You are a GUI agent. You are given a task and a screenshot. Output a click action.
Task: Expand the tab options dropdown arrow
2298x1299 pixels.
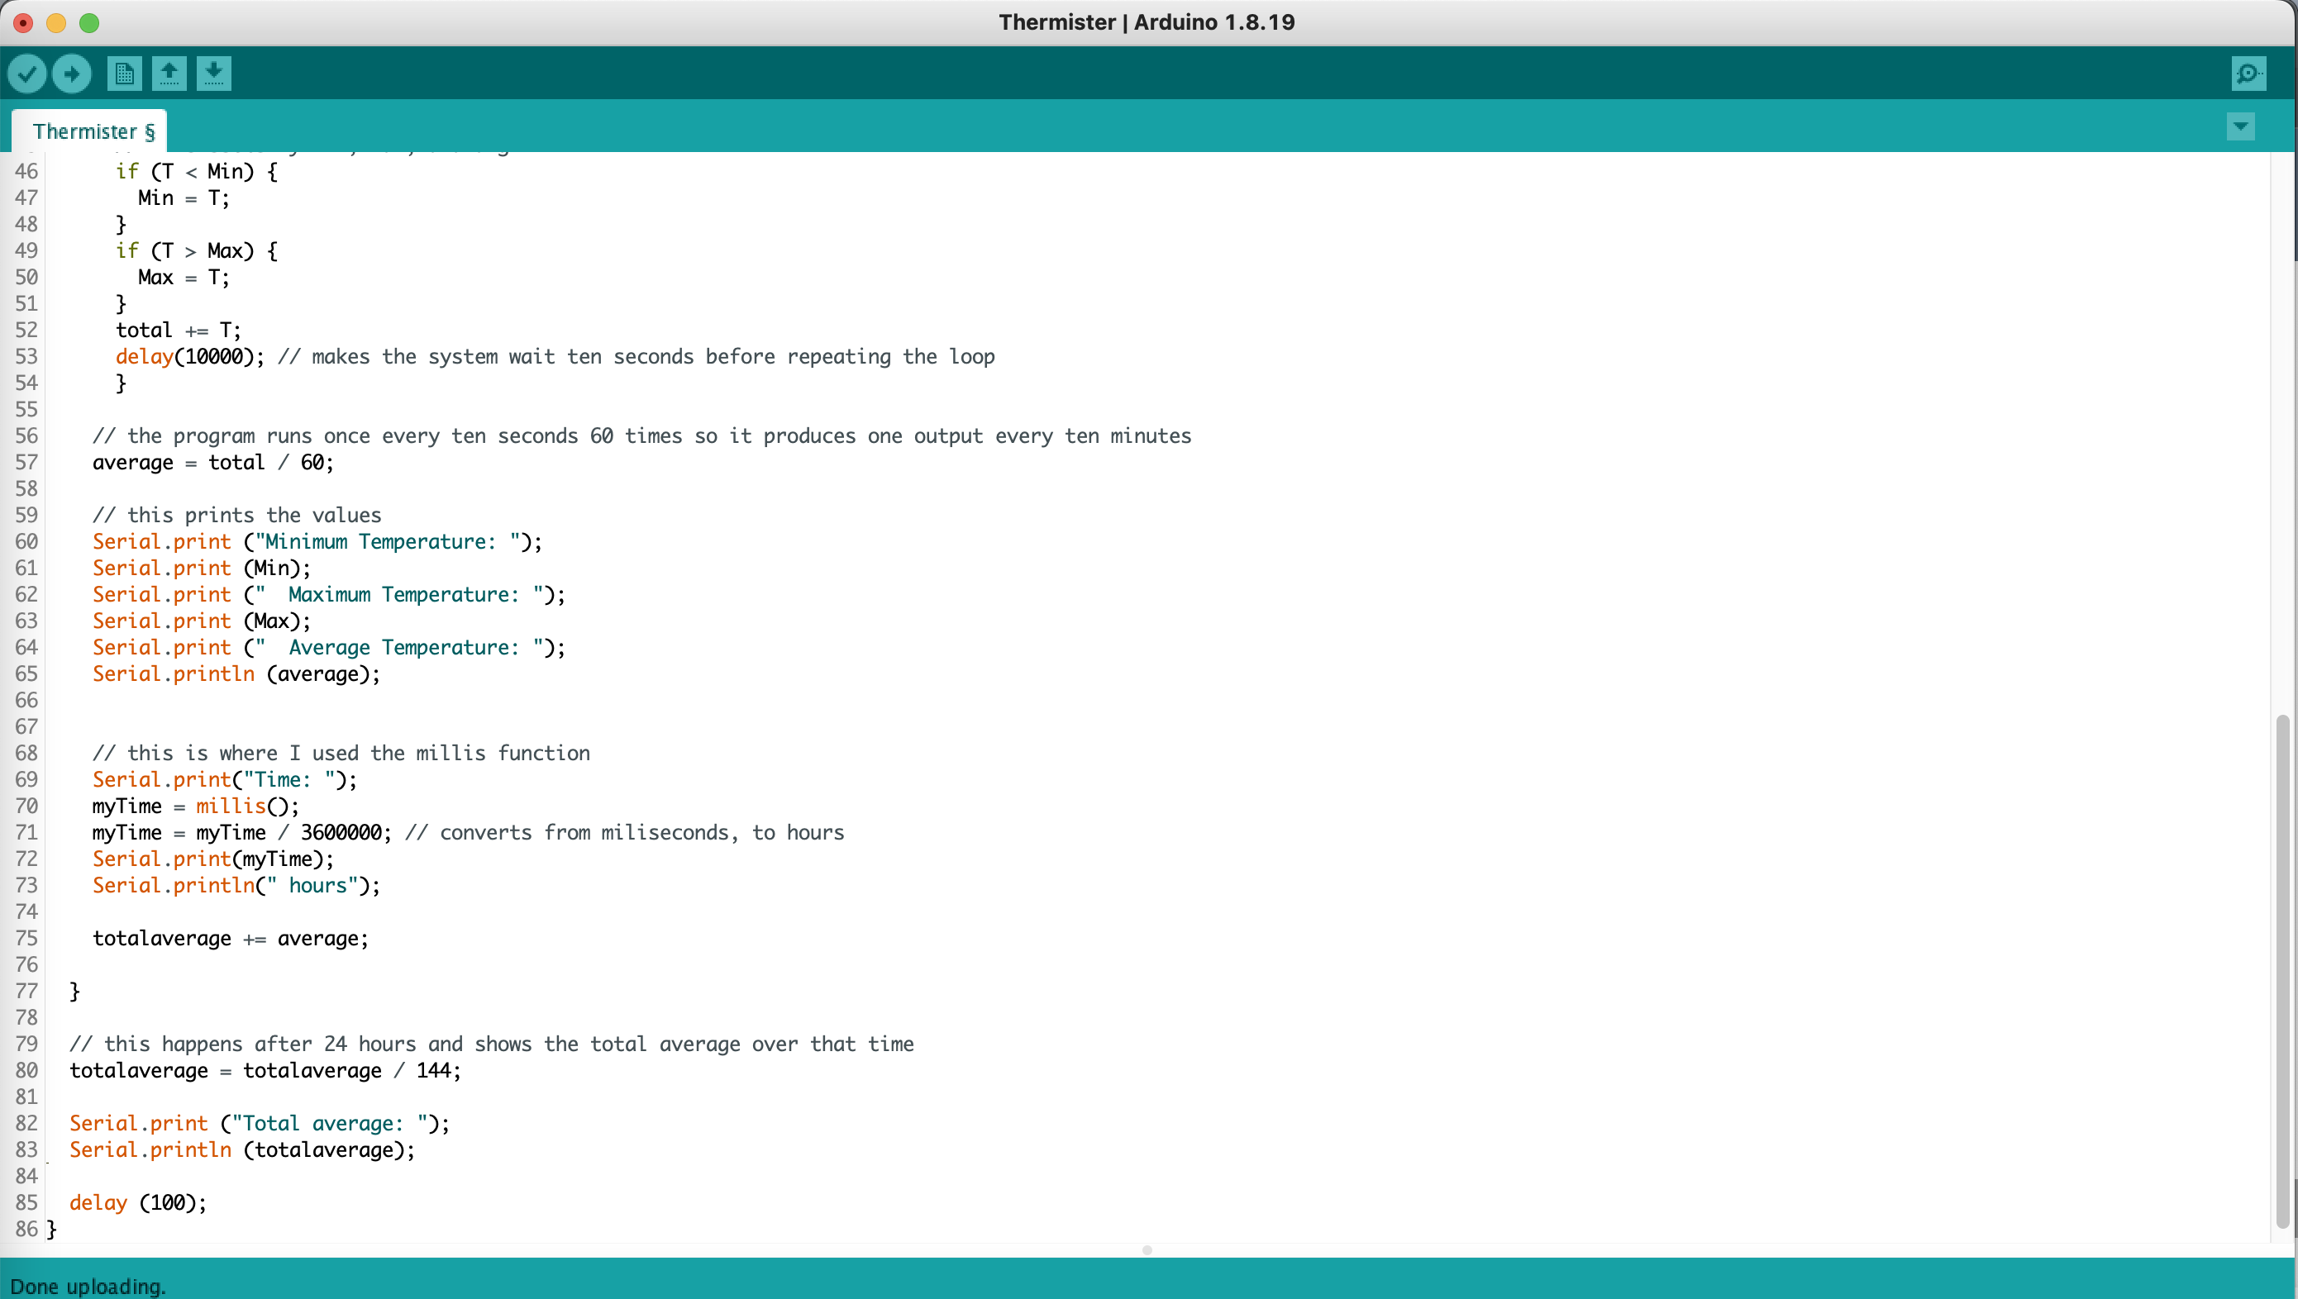pos(2240,126)
